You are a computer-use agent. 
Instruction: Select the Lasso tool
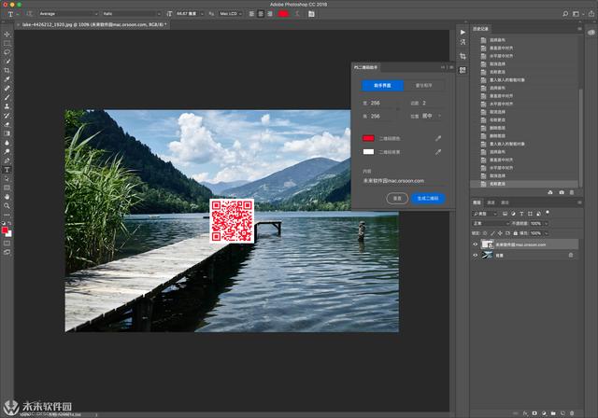click(x=7, y=52)
